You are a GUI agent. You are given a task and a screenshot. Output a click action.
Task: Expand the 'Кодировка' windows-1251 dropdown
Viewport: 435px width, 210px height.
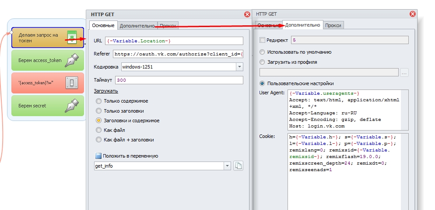239,67
